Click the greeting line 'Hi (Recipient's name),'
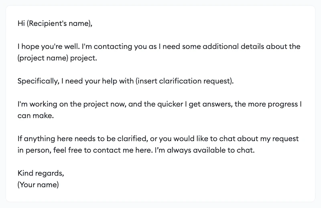 (x=55, y=24)
